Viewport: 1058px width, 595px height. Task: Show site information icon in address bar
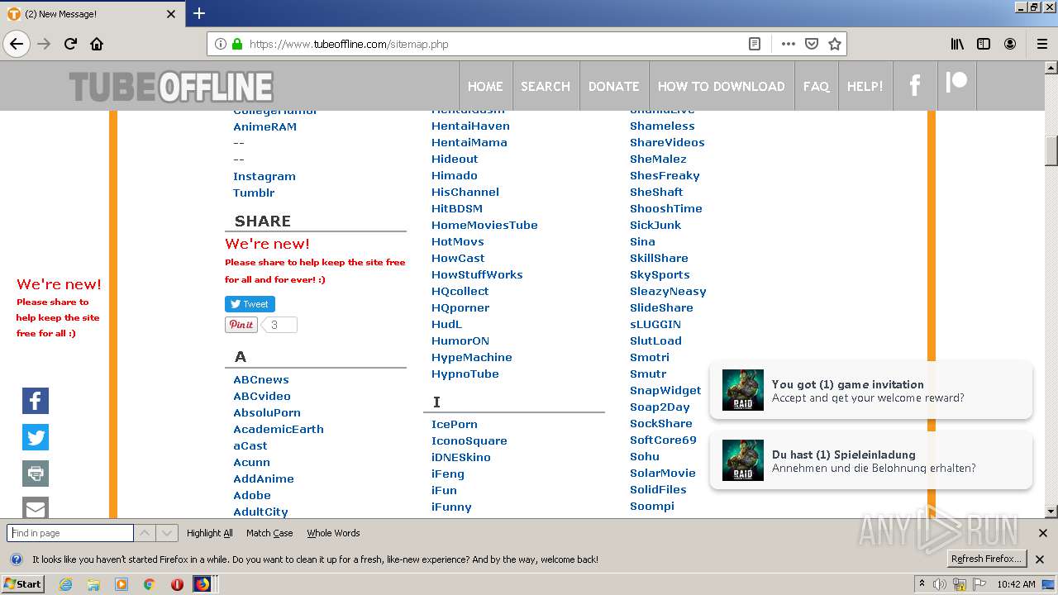[221, 44]
